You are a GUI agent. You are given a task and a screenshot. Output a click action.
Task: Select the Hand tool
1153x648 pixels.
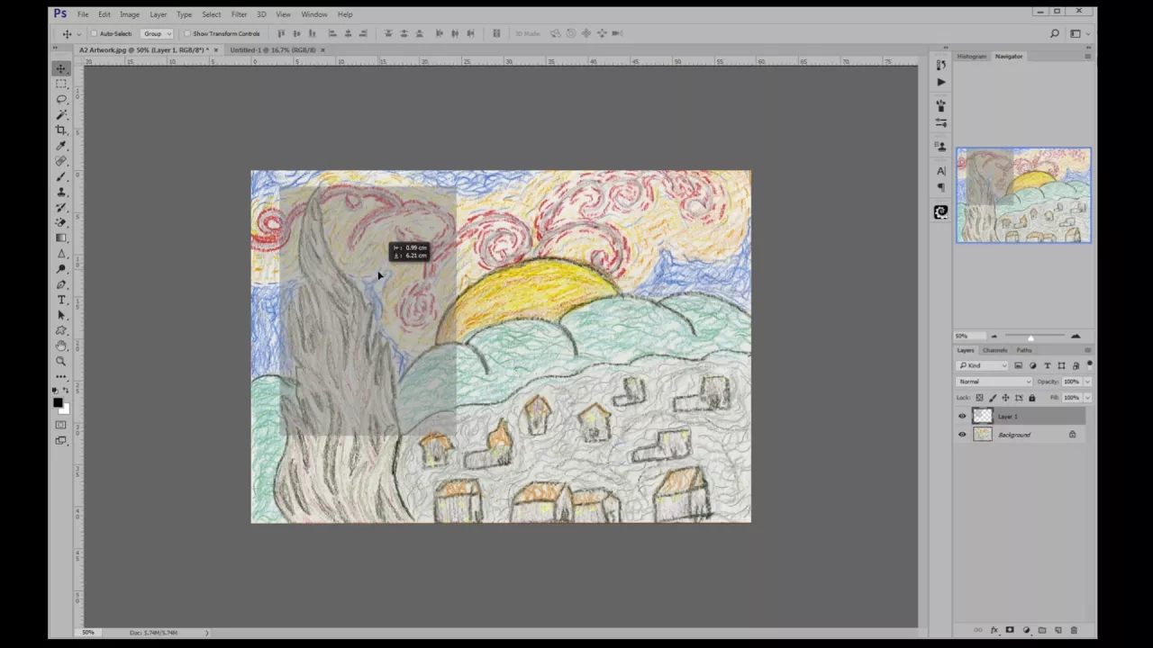pyautogui.click(x=61, y=346)
